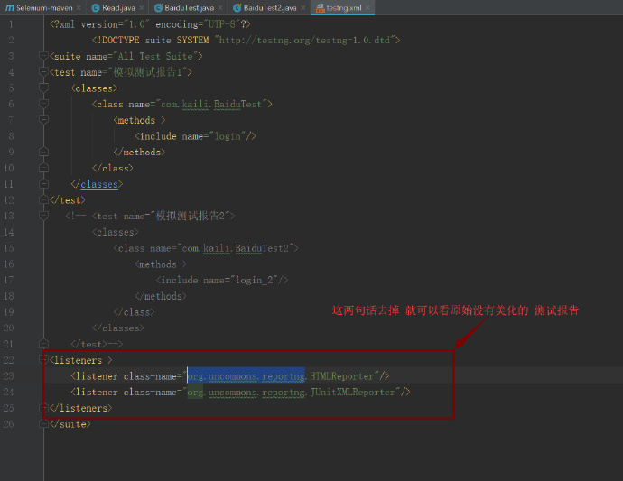The image size is (623, 481).
Task: Click the <methods> opening tag on line 7
Action: [139, 120]
